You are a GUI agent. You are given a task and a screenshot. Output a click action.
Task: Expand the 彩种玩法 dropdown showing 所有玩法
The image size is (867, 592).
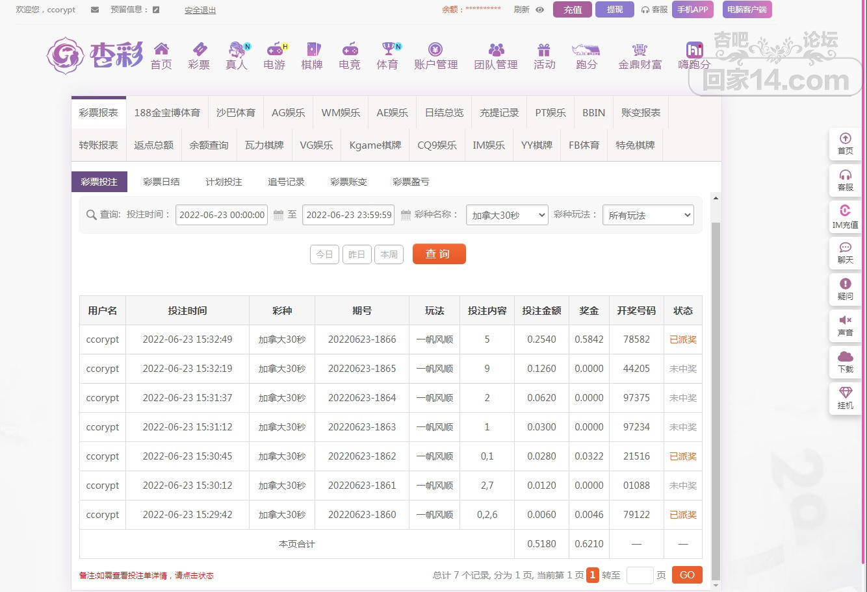[x=648, y=216]
